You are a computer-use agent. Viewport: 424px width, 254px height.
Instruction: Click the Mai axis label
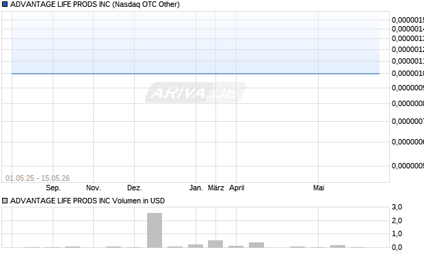click(319, 188)
